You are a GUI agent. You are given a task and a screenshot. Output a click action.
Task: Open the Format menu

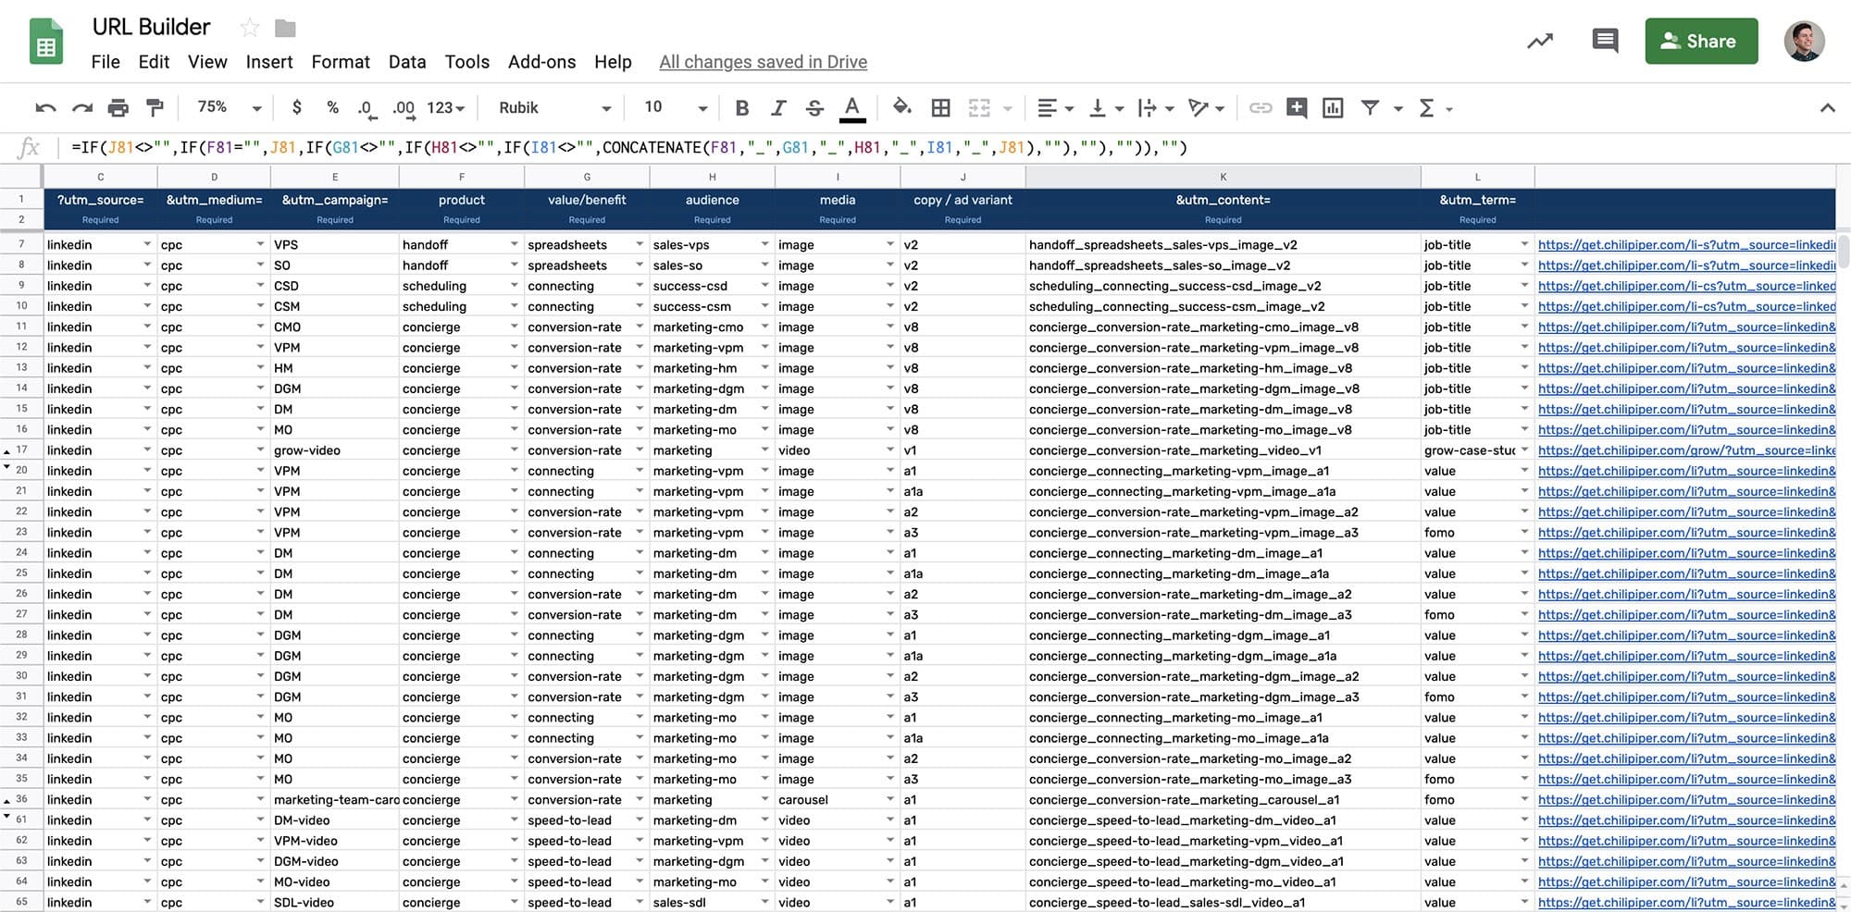(341, 62)
